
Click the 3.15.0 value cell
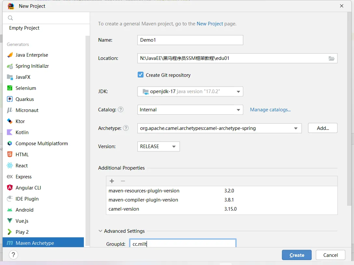[230, 209]
